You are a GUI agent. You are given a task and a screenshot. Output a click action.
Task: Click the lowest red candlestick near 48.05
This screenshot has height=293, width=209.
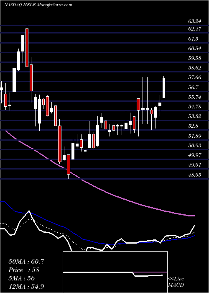pos(69,165)
